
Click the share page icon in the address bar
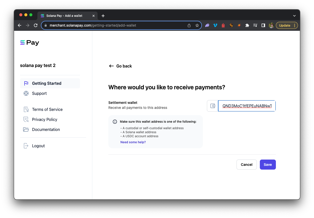[x=189, y=25]
